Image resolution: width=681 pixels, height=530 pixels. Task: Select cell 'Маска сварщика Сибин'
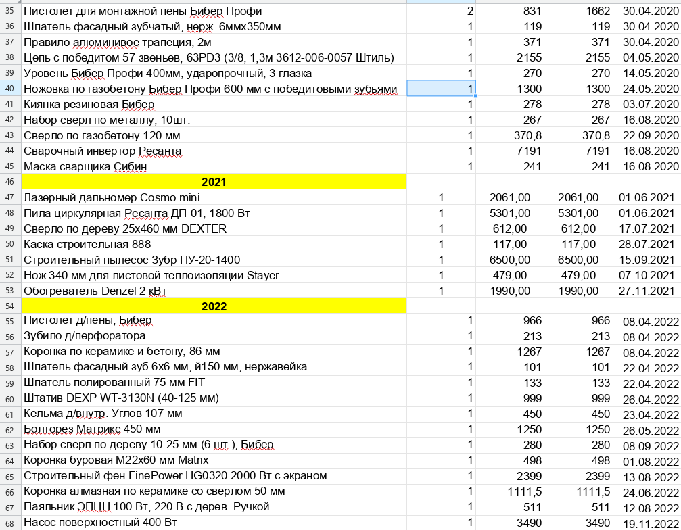coord(214,166)
